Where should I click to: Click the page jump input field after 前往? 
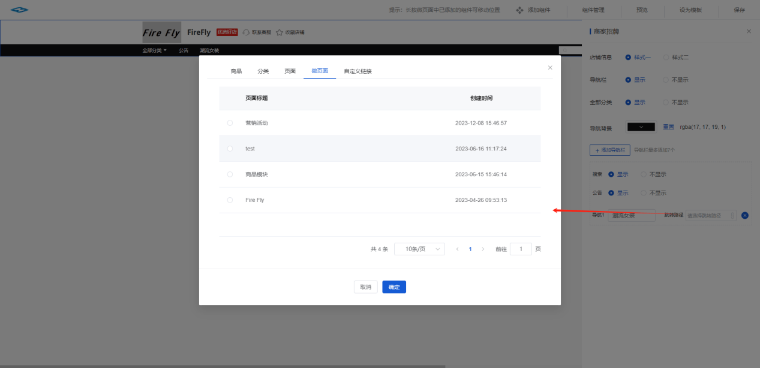coord(521,249)
